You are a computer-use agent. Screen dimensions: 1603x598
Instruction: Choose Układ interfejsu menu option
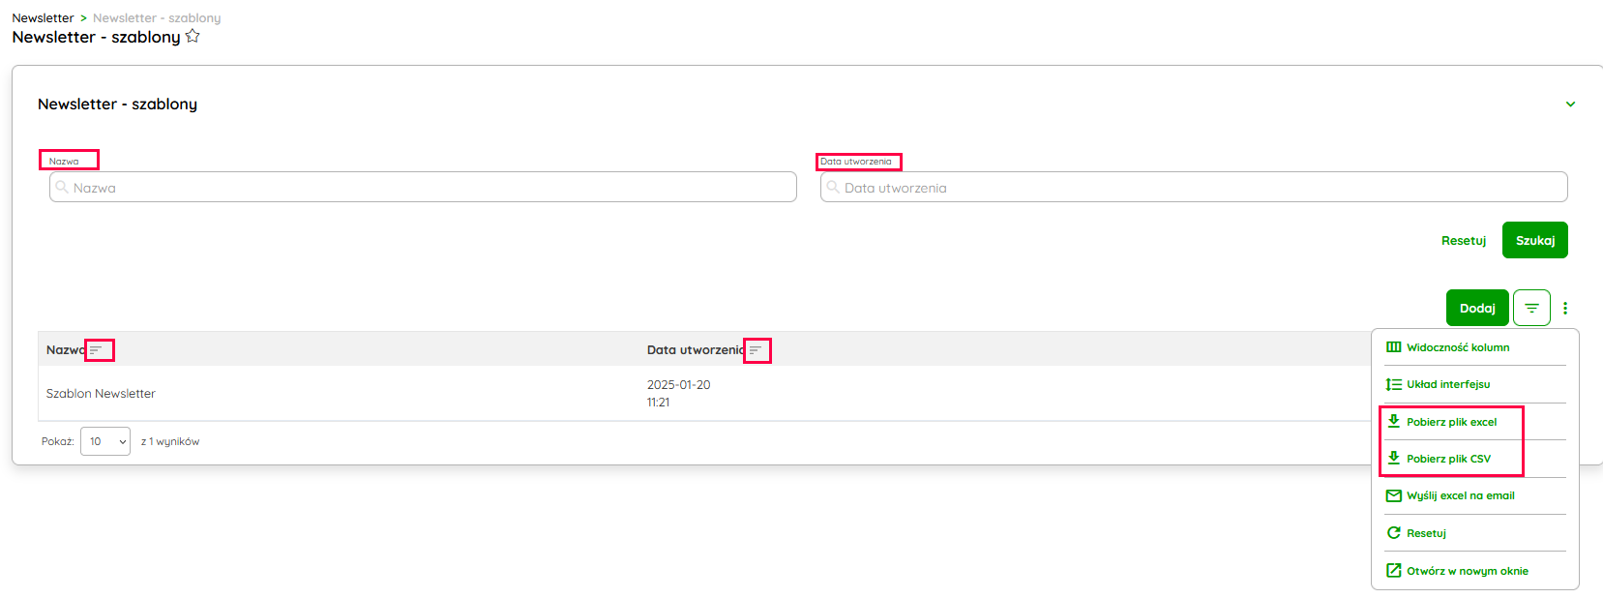tap(1447, 384)
